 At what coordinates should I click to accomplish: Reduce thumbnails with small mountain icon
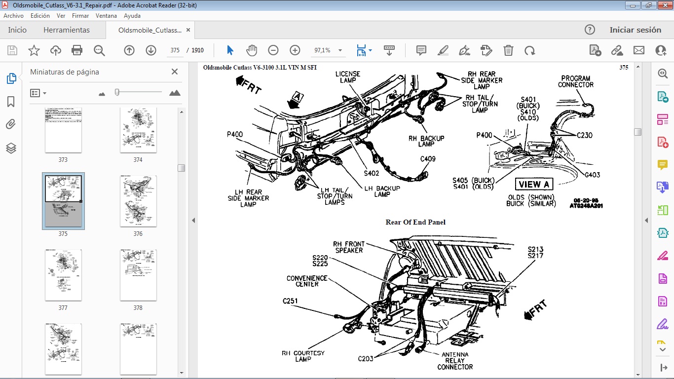point(102,93)
